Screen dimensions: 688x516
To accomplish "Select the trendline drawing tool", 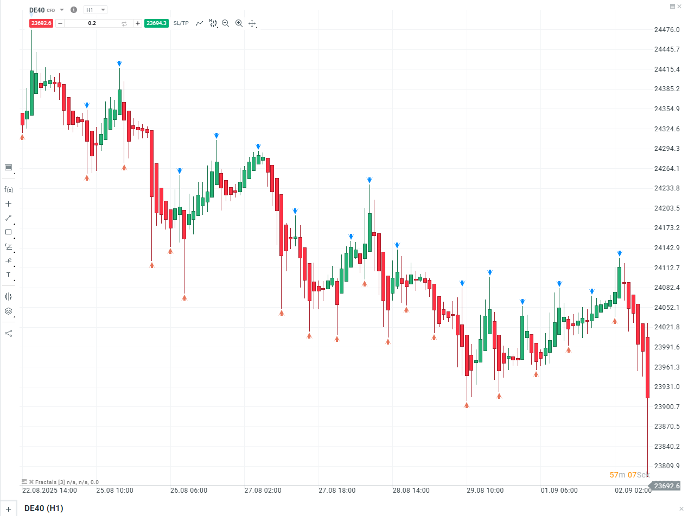I will tap(8, 218).
